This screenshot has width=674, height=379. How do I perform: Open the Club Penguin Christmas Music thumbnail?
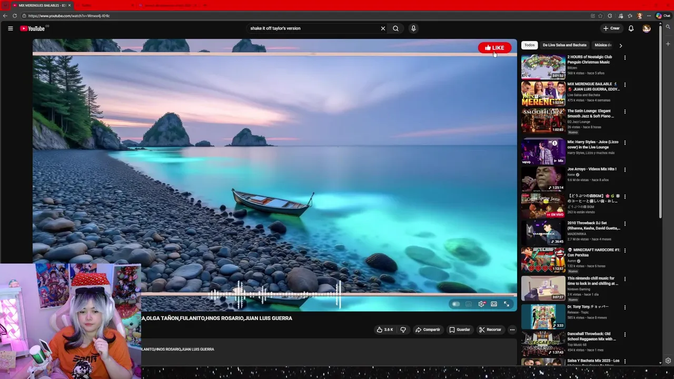[x=543, y=66]
